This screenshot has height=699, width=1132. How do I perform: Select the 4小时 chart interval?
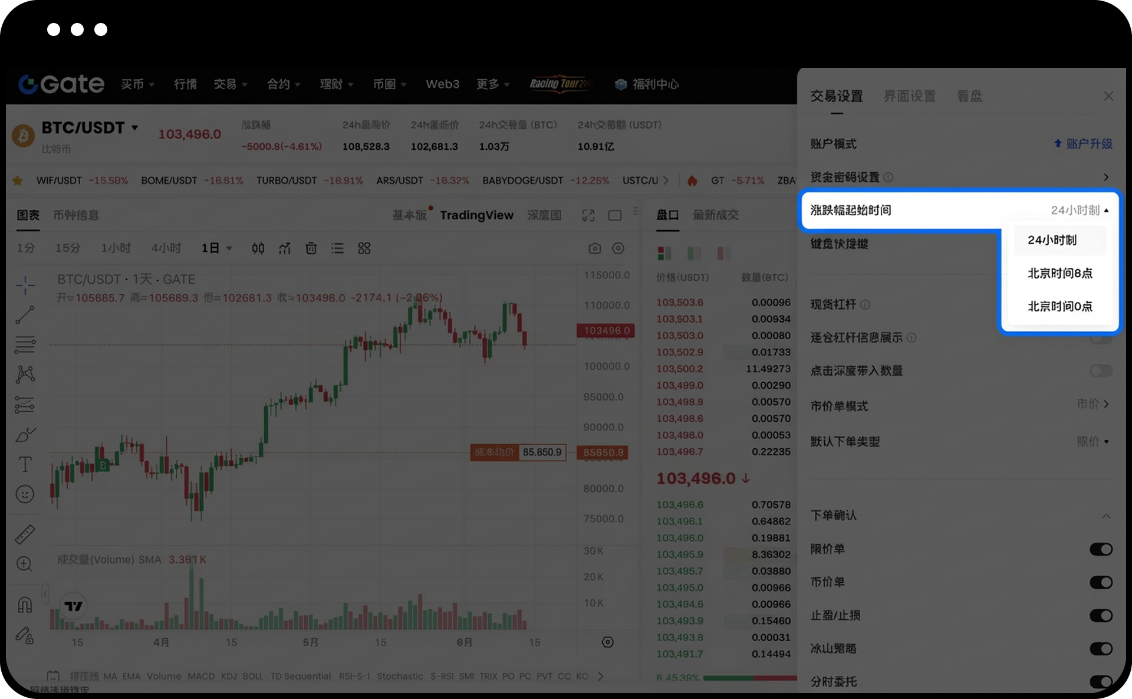click(166, 248)
